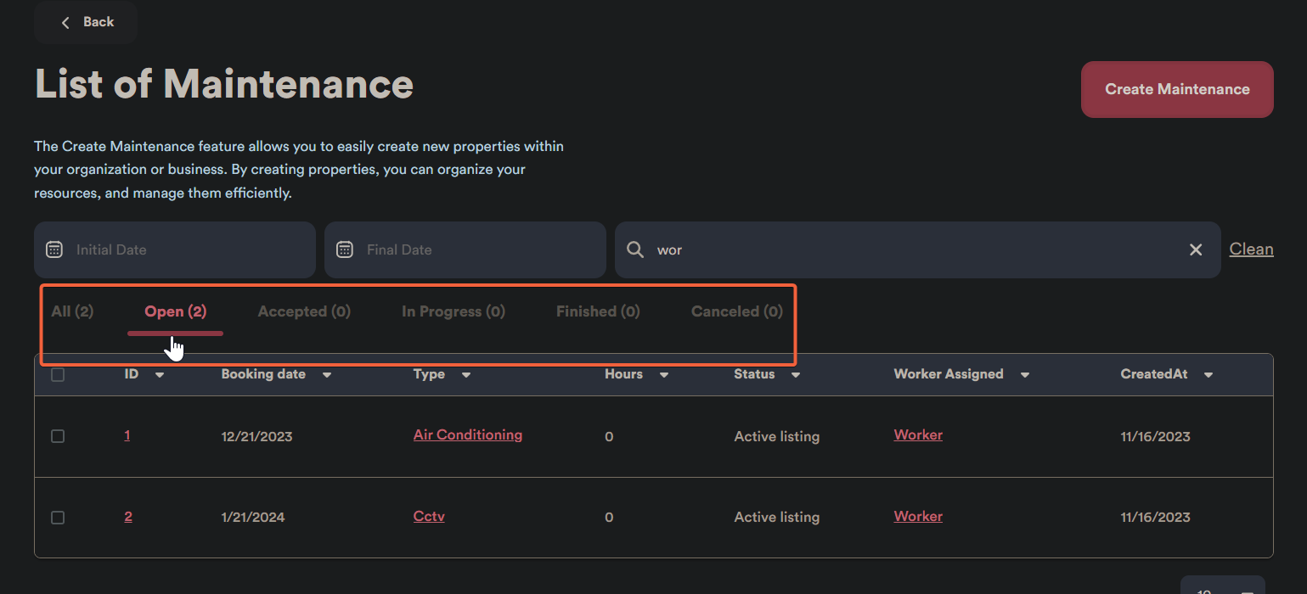The image size is (1307, 594).
Task: Click the Back arrow chevron icon
Action: coord(65,22)
